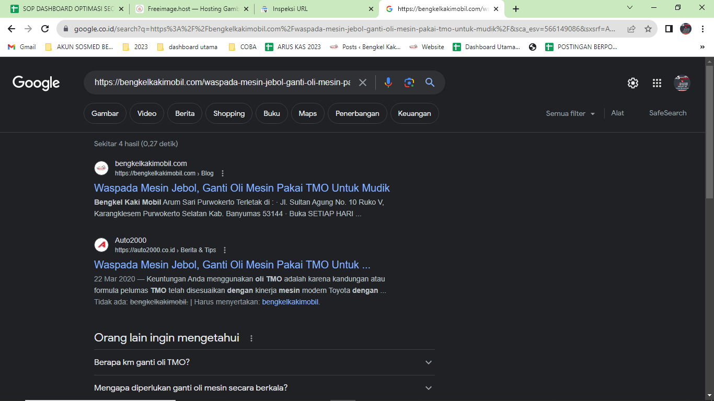Open the Gmail bookmark
Image resolution: width=714 pixels, height=401 pixels.
tap(22, 47)
